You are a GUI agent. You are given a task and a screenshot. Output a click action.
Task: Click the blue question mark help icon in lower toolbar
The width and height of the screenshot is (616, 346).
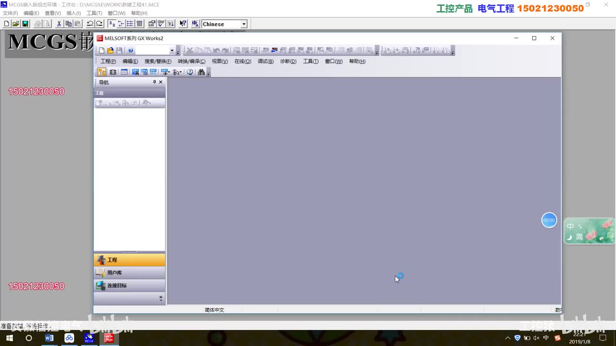(x=190, y=72)
